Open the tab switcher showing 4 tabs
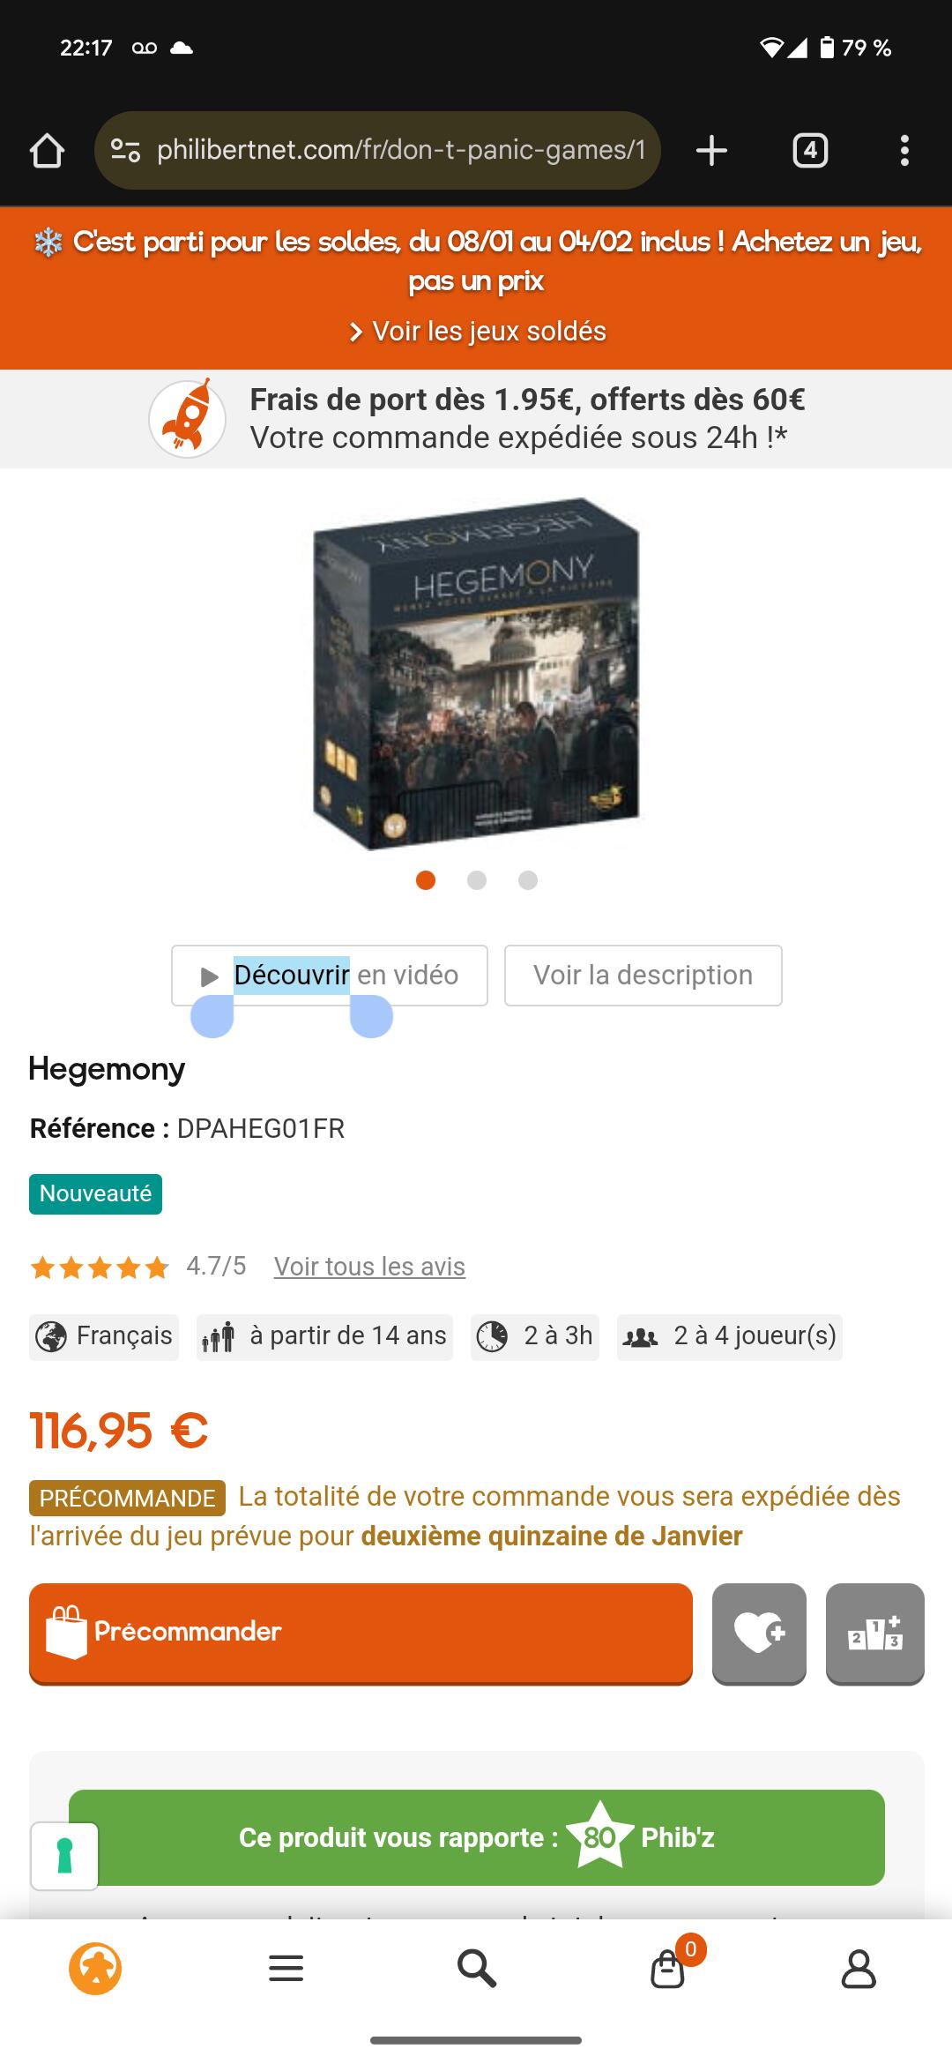Image resolution: width=952 pixels, height=2064 pixels. [x=810, y=151]
